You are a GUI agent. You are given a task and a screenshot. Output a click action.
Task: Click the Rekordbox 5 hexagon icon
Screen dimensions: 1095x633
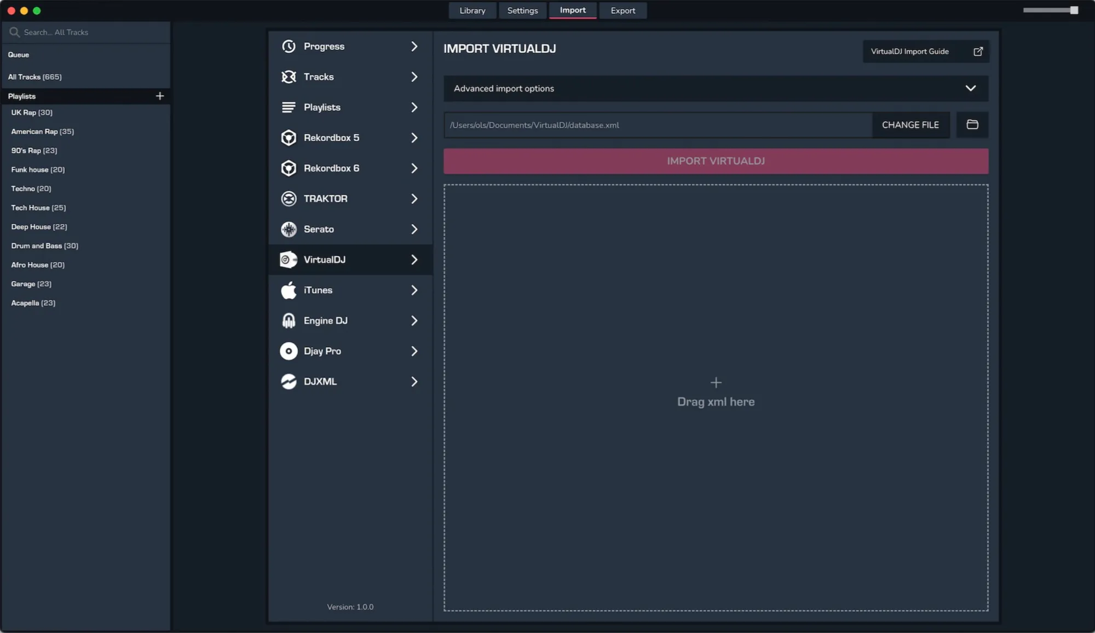click(x=289, y=138)
